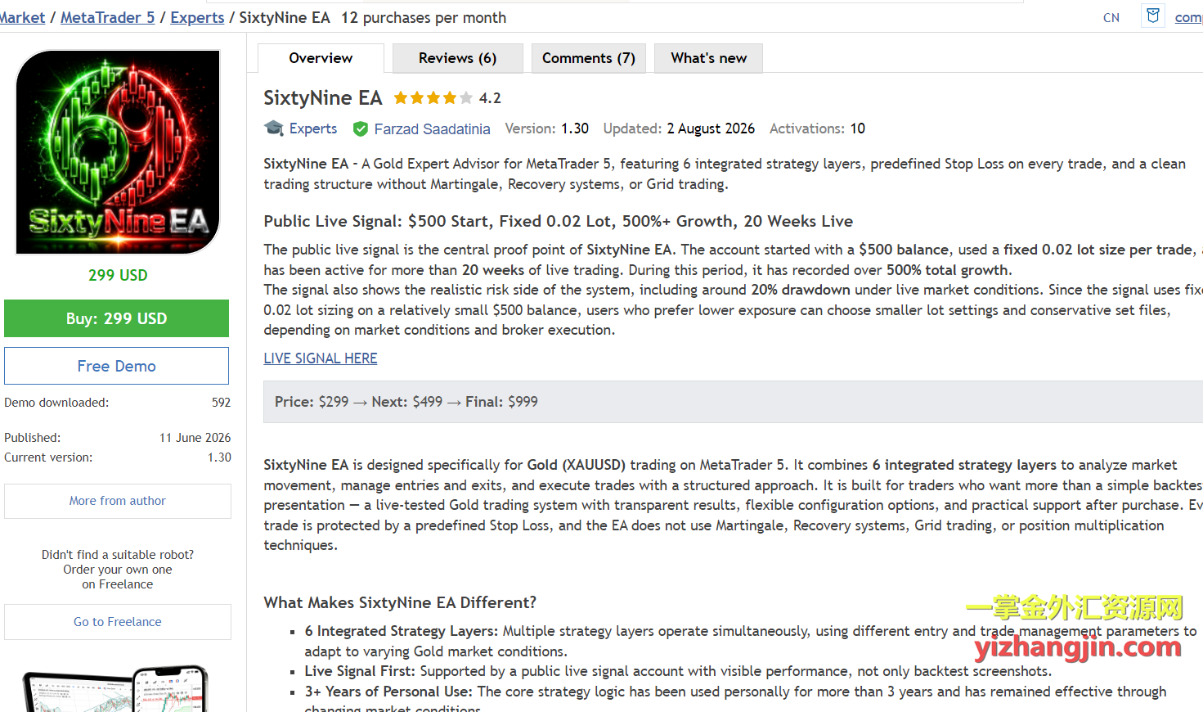
Task: Open the MetaTrader 5 breadcrumb link
Action: [107, 17]
